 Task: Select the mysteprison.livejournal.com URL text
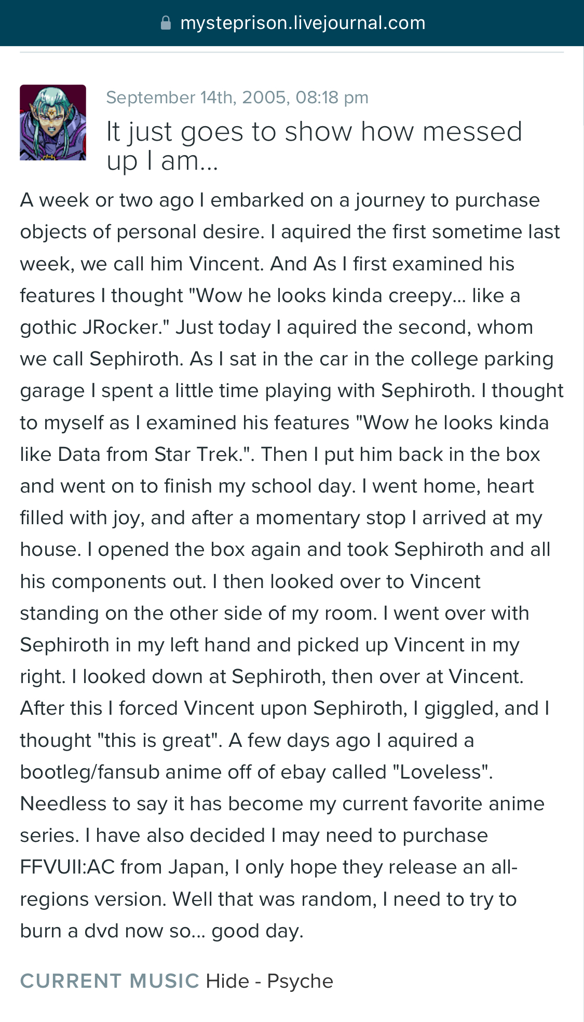(x=303, y=23)
